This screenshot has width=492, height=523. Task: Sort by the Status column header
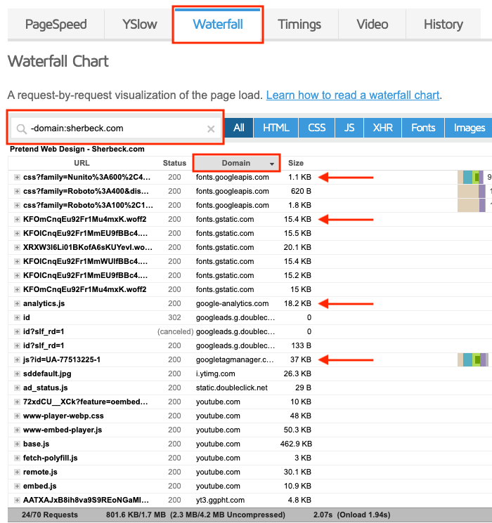[174, 163]
